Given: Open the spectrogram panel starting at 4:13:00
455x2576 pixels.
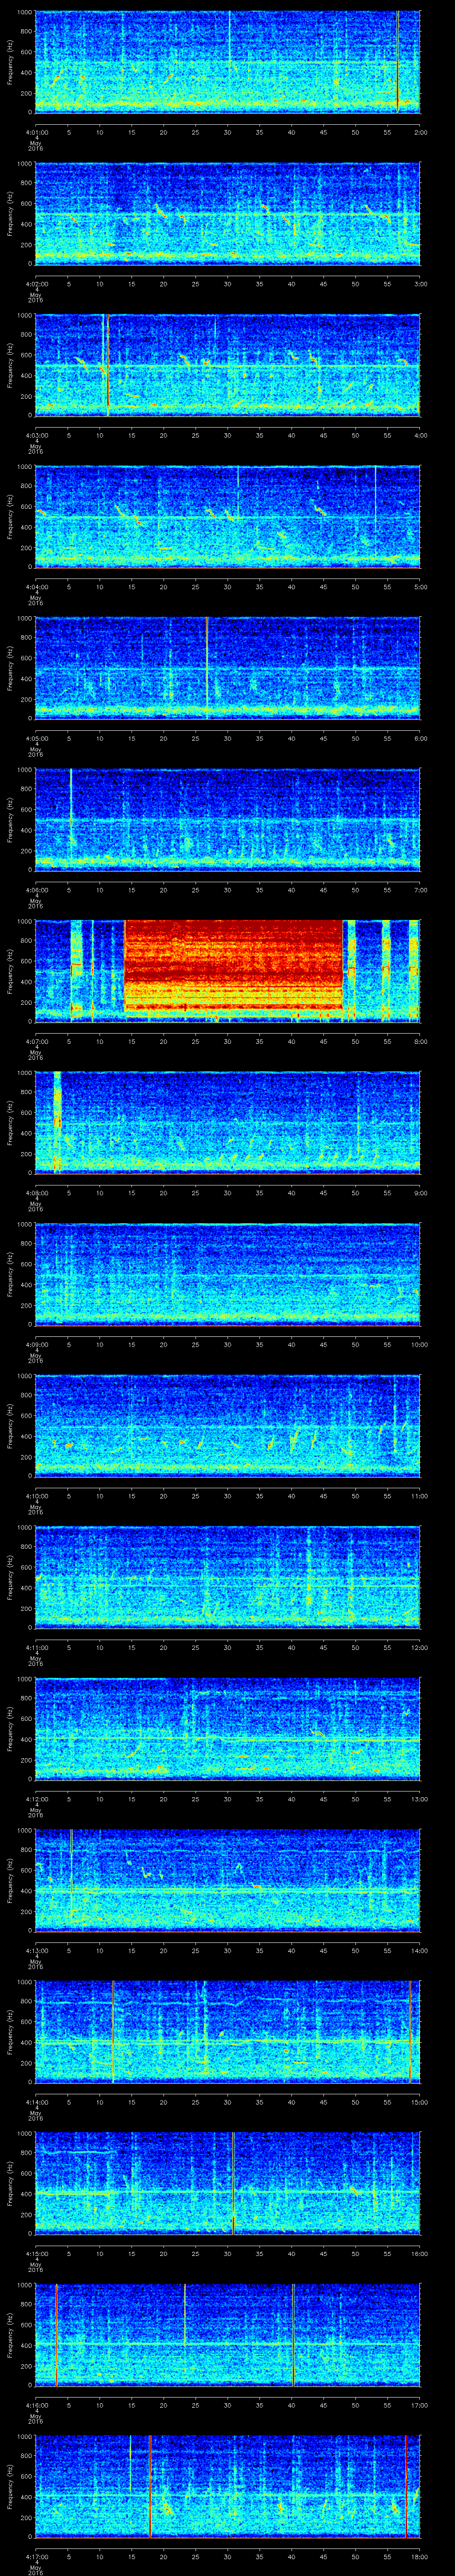Looking at the screenshot, I should tap(228, 1880).
